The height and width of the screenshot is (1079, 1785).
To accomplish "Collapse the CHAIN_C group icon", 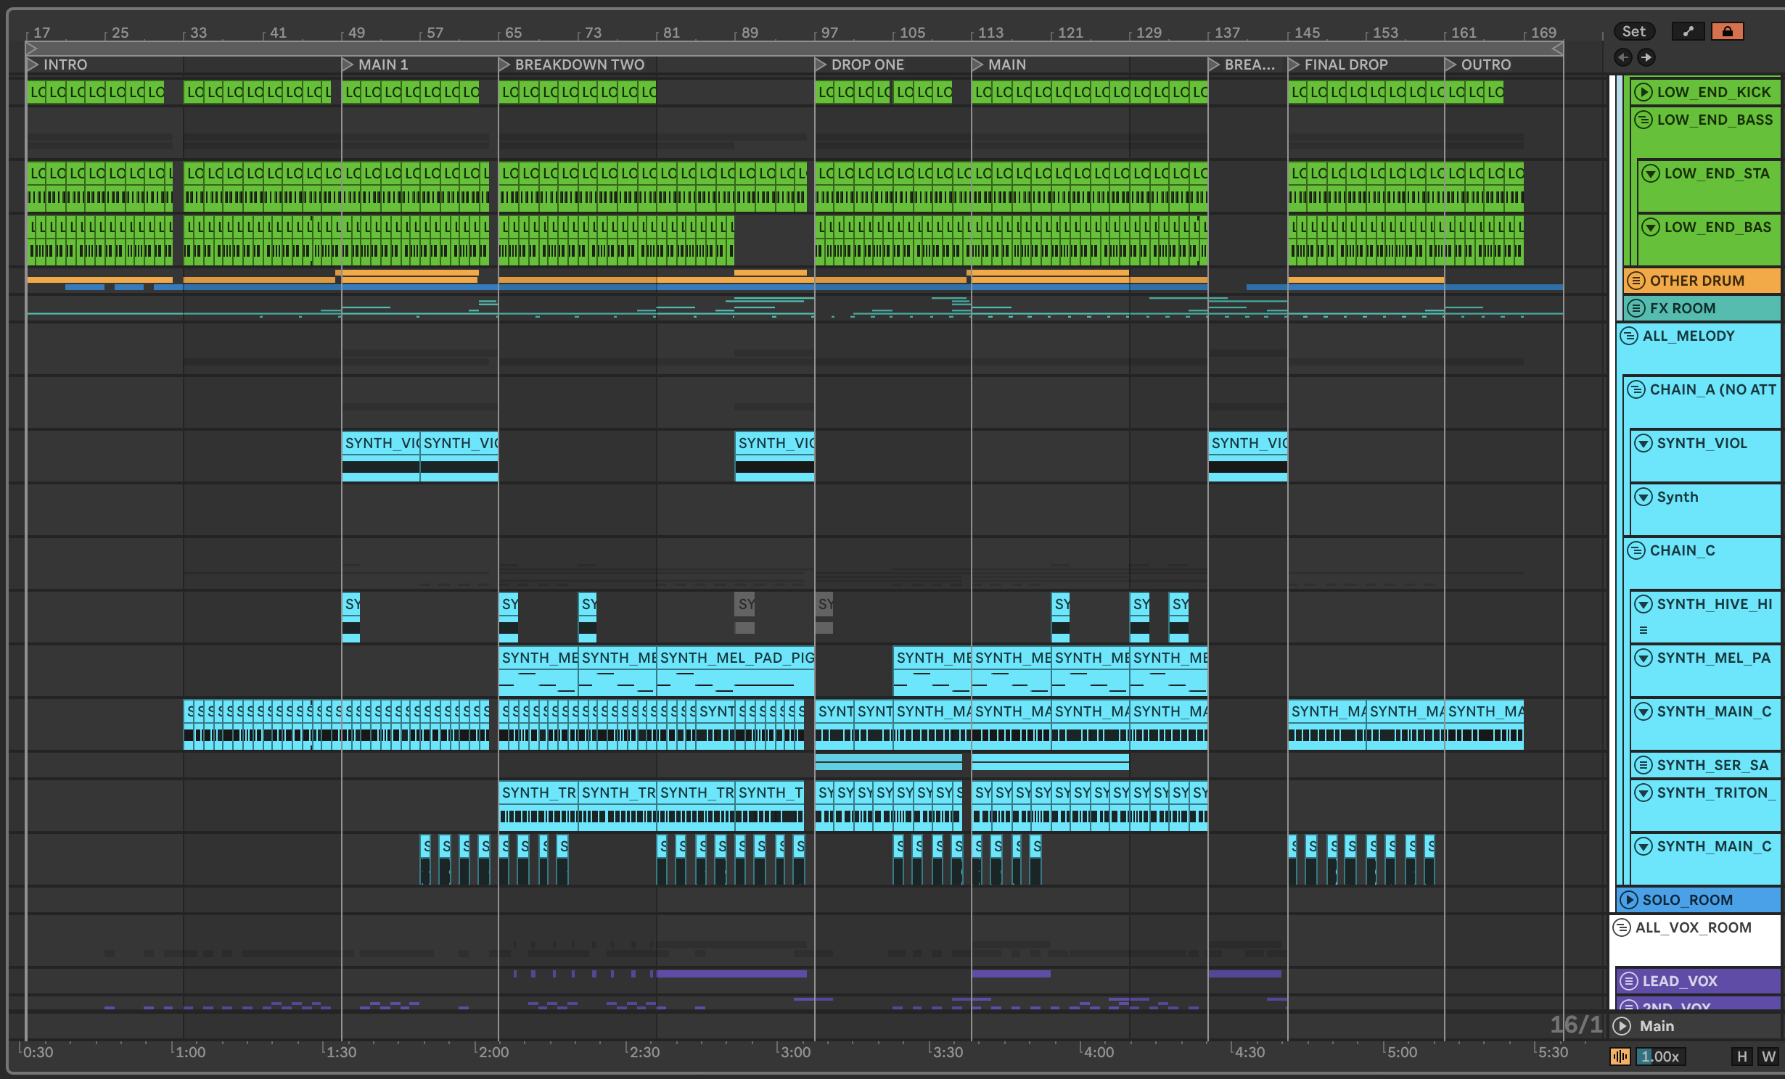I will [x=1636, y=550].
